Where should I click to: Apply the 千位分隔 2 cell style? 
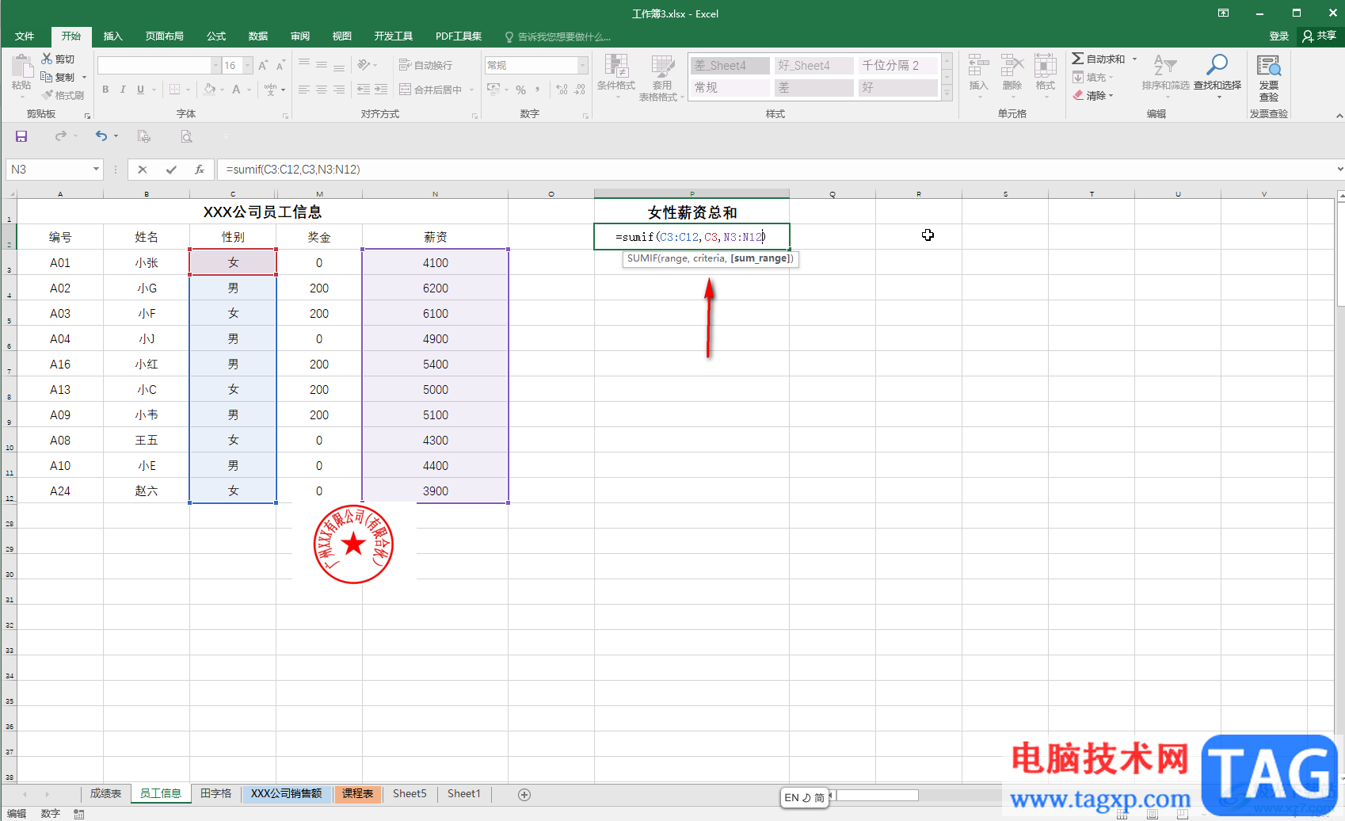(x=897, y=65)
